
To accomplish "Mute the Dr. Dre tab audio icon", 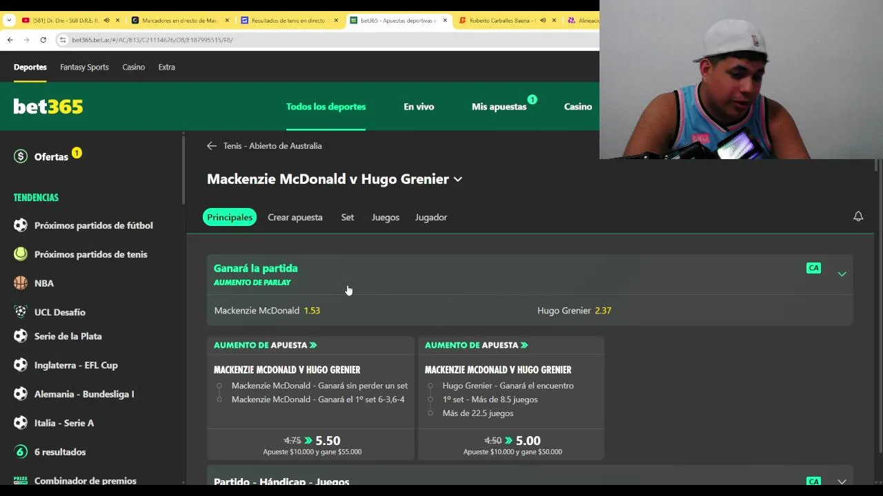I will 106,21.
